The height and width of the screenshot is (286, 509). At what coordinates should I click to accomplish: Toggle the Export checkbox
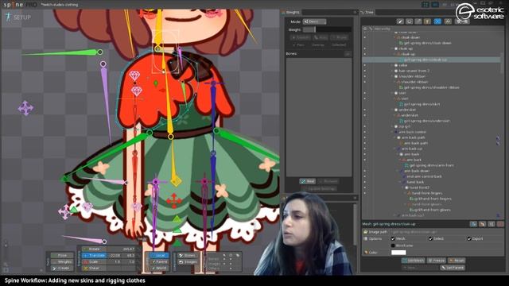point(469,238)
